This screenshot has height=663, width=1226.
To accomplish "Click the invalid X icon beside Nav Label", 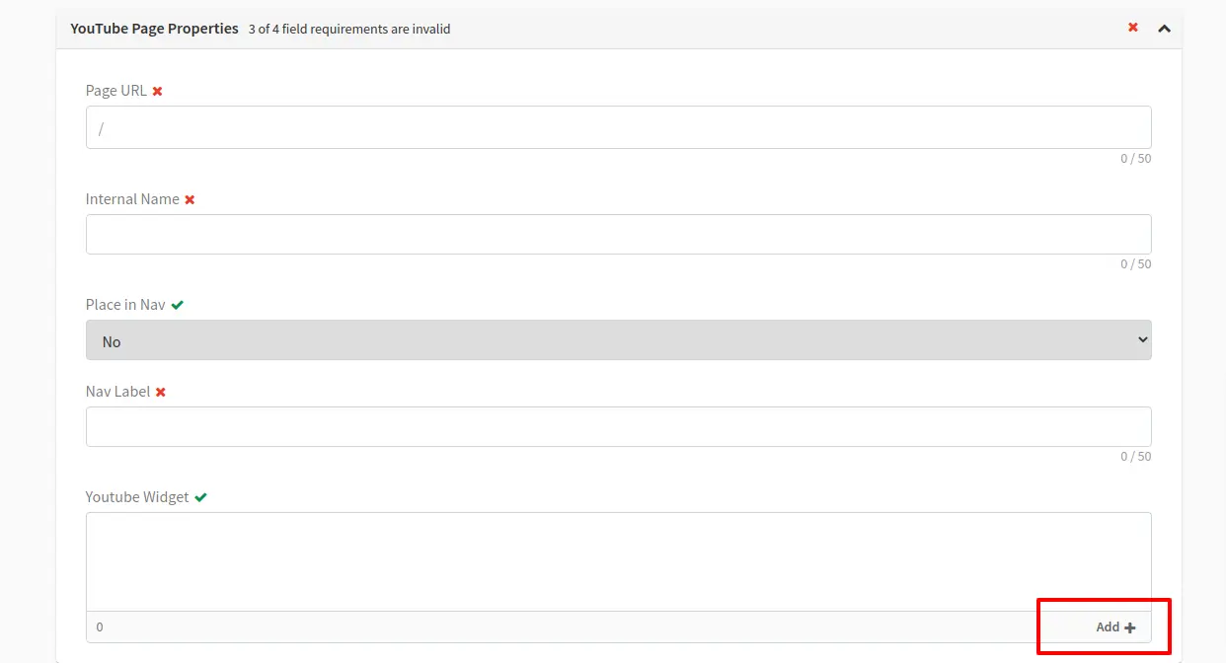I will coord(161,392).
